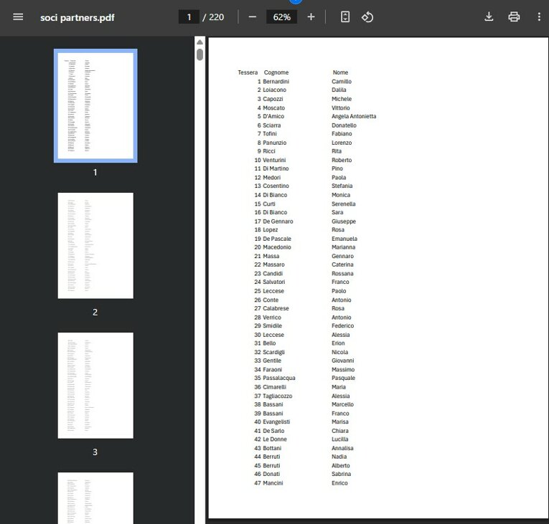Open the more actions three-dot menu

click(539, 16)
